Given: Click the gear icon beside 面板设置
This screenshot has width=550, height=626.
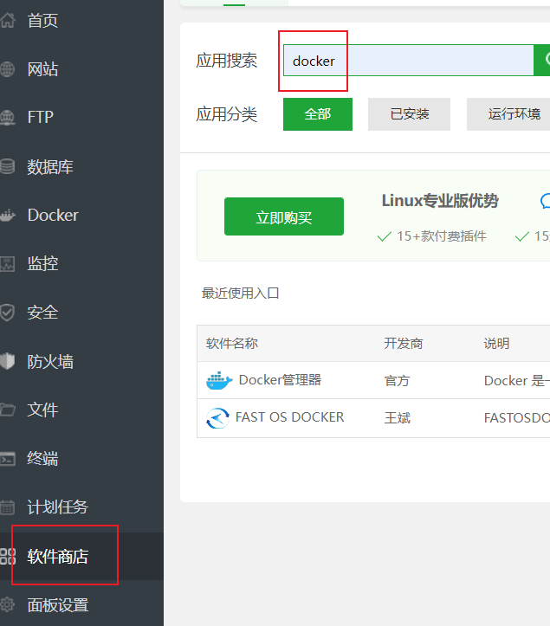Looking at the screenshot, I should [x=7, y=605].
